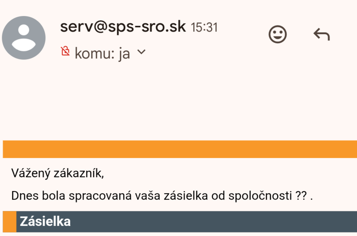This screenshot has height=236, width=357.
Task: Tap the line starting "Dnes bola spracovaná"
Action: [162, 196]
